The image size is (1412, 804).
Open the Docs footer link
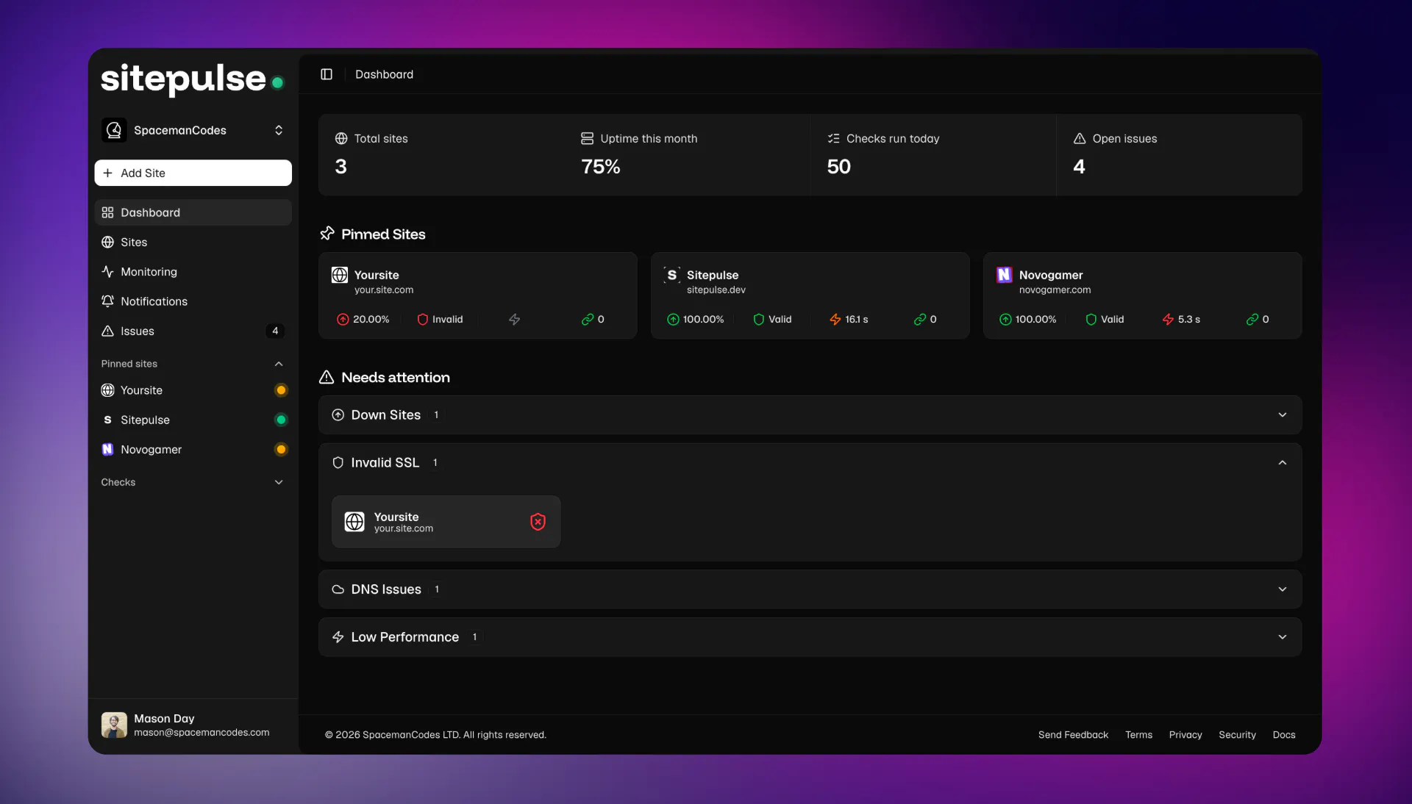point(1284,735)
